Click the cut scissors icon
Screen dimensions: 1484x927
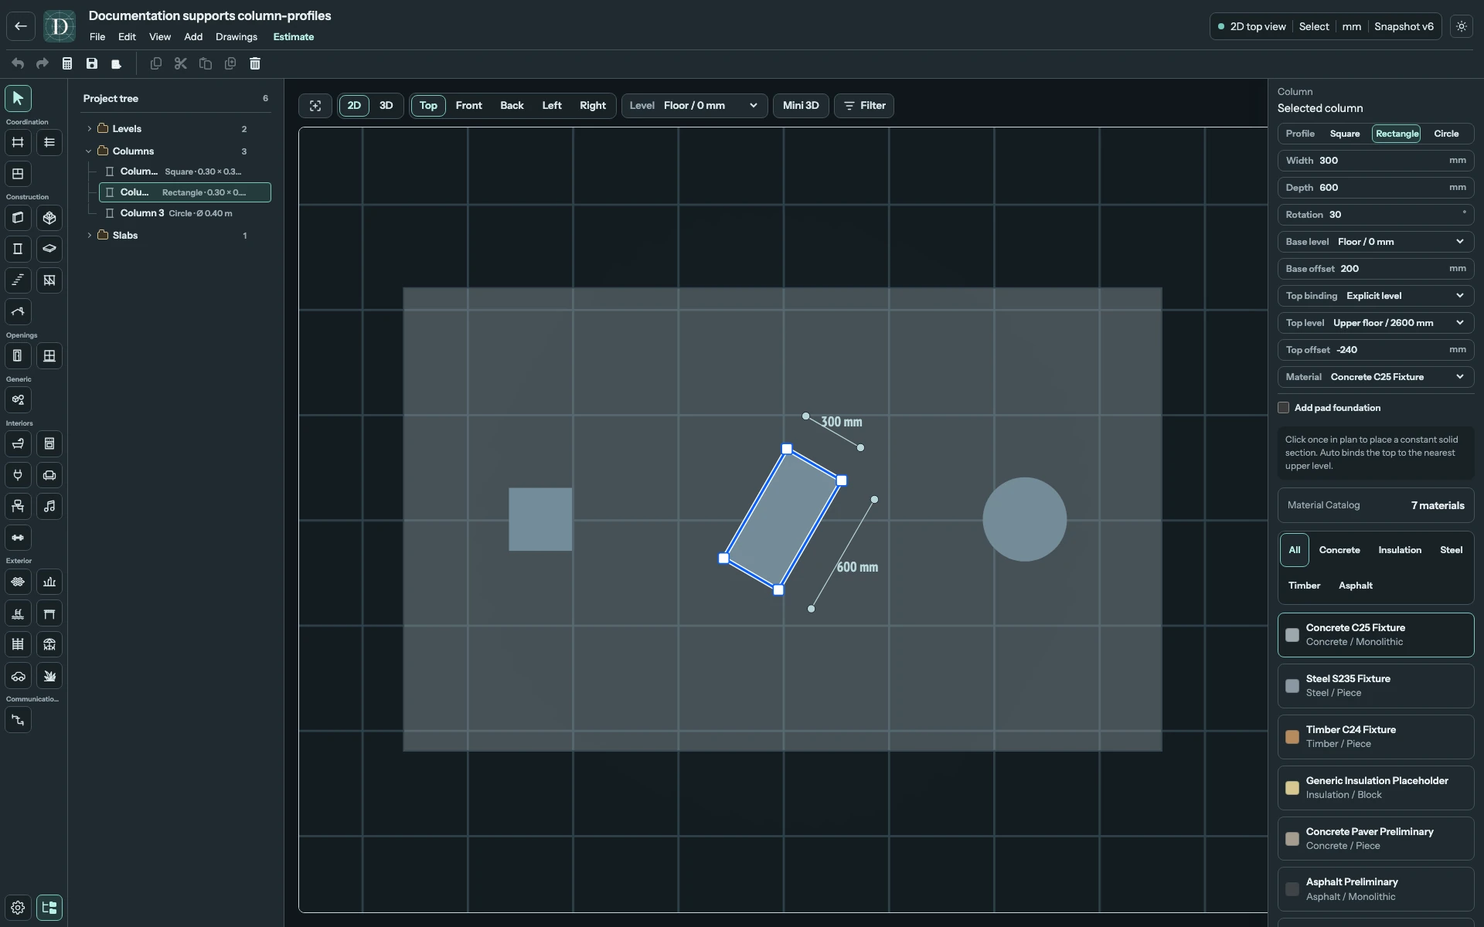(x=181, y=63)
